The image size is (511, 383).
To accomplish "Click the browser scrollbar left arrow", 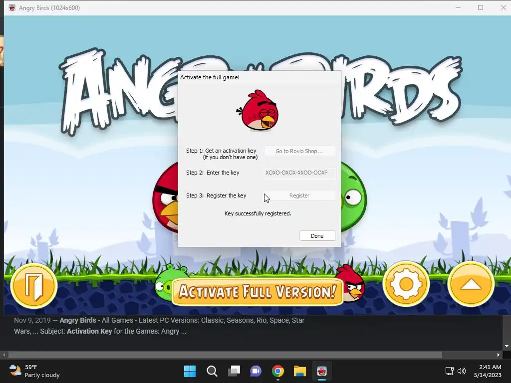I will coord(4,355).
